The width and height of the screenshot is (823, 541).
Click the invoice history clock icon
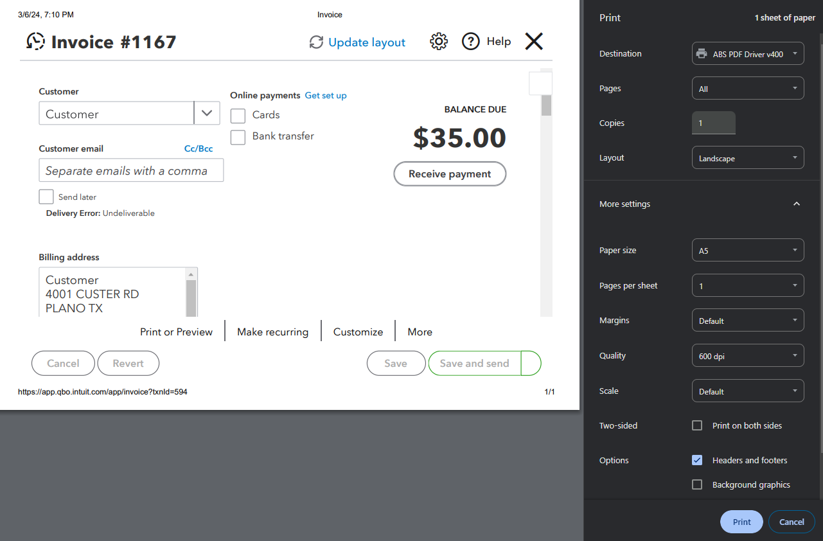[36, 42]
